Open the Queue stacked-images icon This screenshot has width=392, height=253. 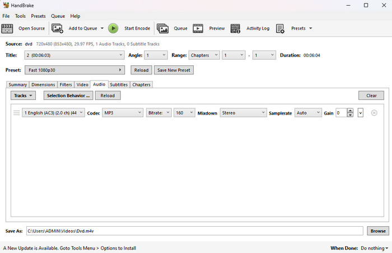[162, 28]
